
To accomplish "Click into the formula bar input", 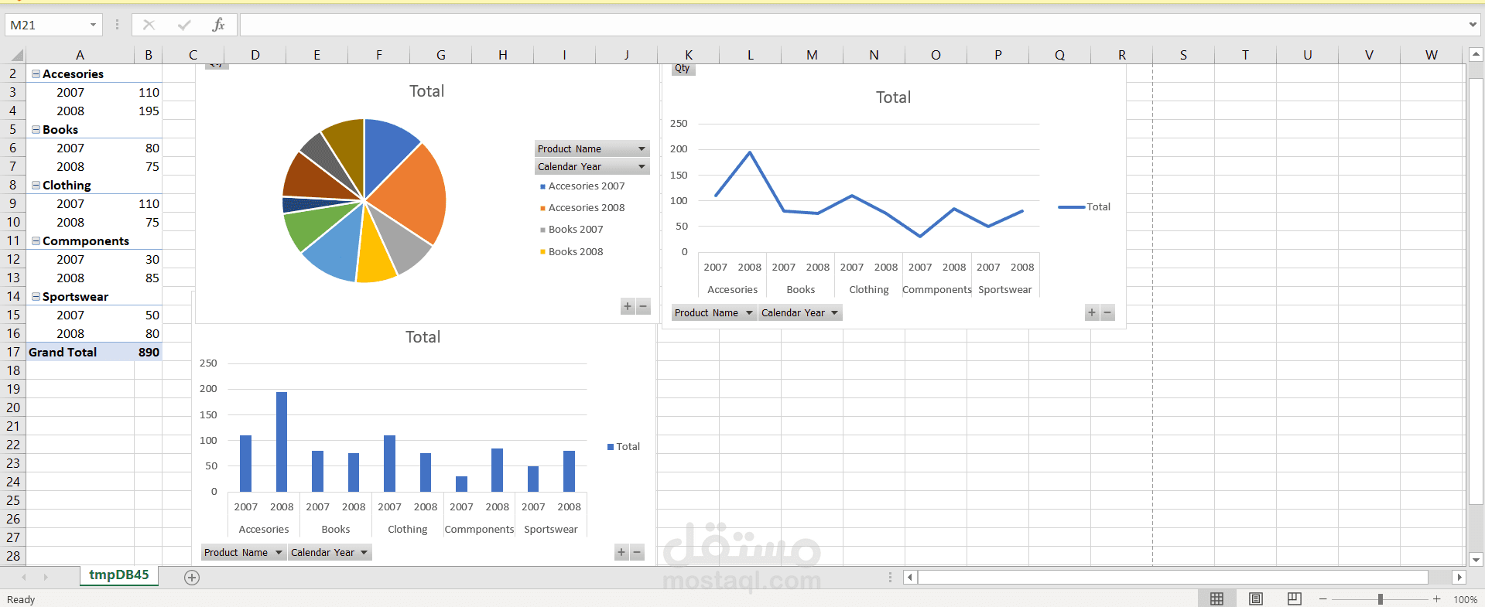I will click(851, 25).
